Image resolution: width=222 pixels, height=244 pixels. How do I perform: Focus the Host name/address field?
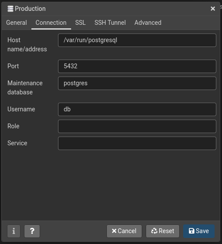pyautogui.click(x=137, y=40)
